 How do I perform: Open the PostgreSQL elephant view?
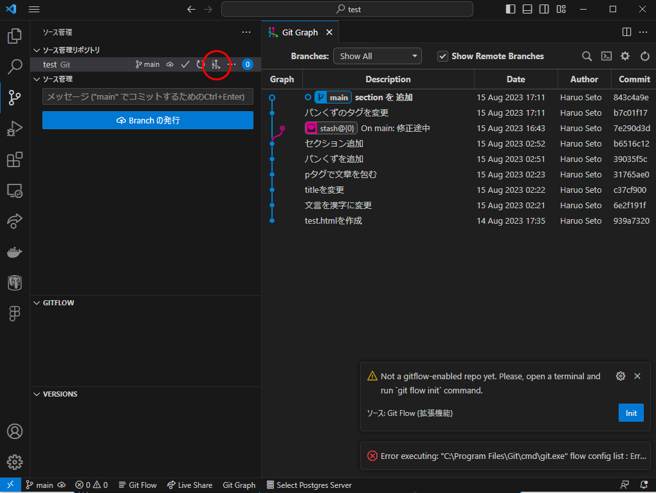point(15,283)
